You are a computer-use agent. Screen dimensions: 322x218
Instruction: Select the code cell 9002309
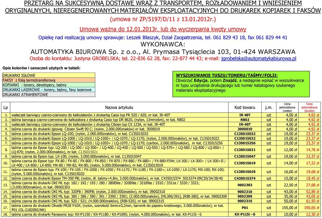[245, 197]
